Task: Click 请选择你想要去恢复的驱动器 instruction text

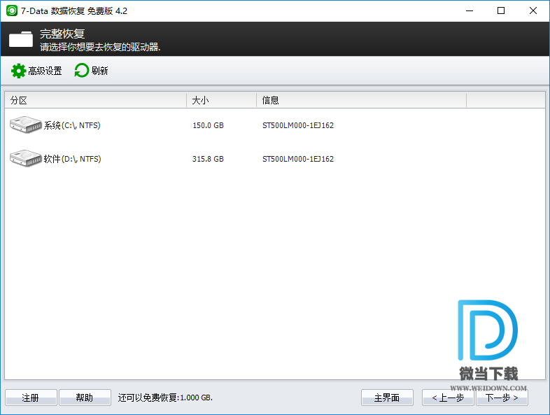Action: 100,47
